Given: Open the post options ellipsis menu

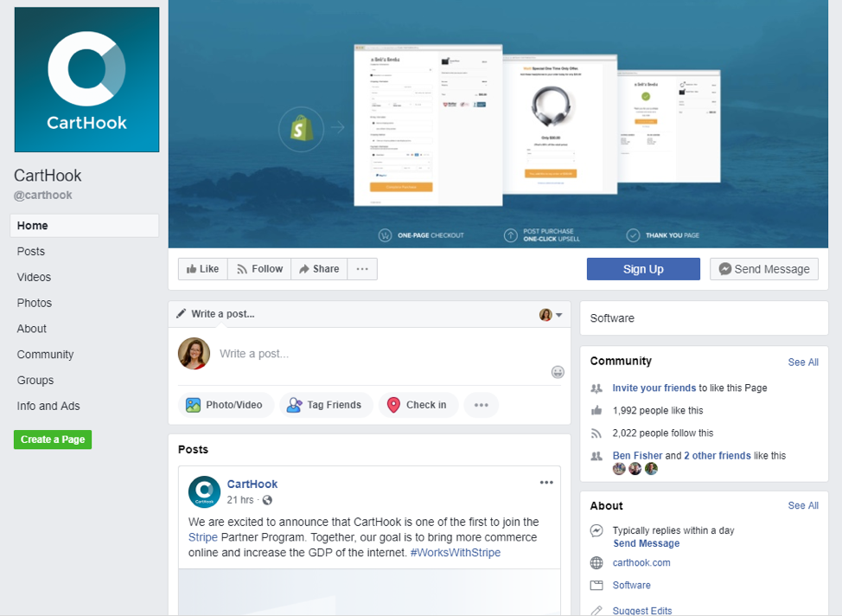Looking at the screenshot, I should [546, 482].
